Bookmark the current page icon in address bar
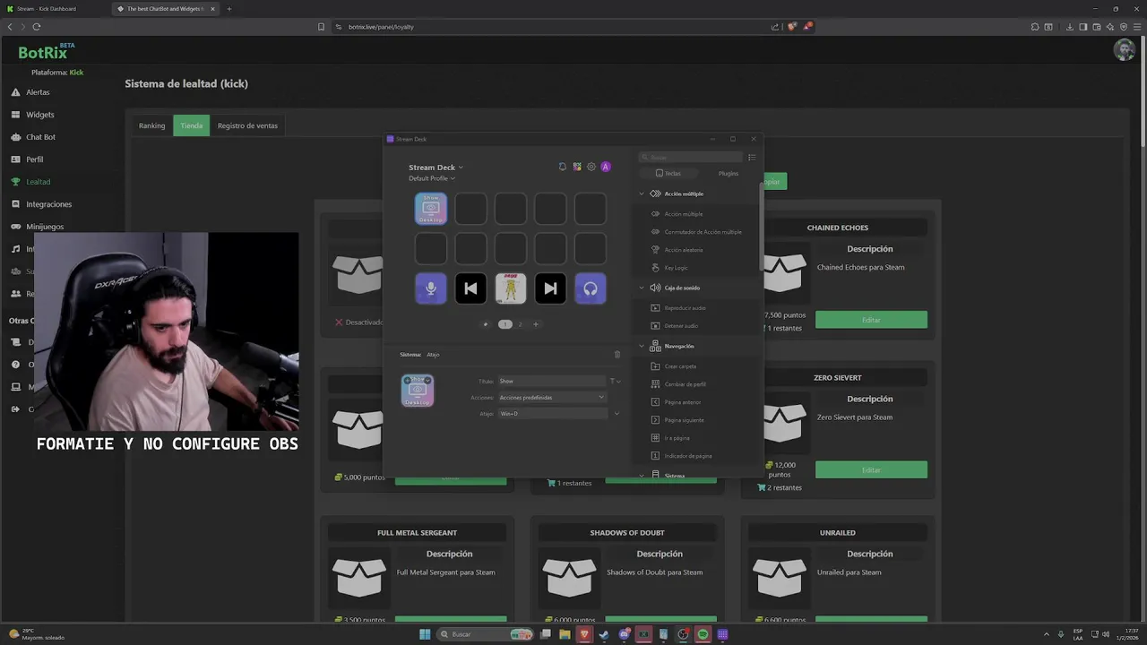The image size is (1147, 645). click(x=322, y=27)
